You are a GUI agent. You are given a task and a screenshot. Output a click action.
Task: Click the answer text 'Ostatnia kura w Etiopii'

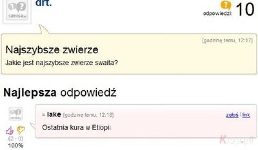point(76,127)
